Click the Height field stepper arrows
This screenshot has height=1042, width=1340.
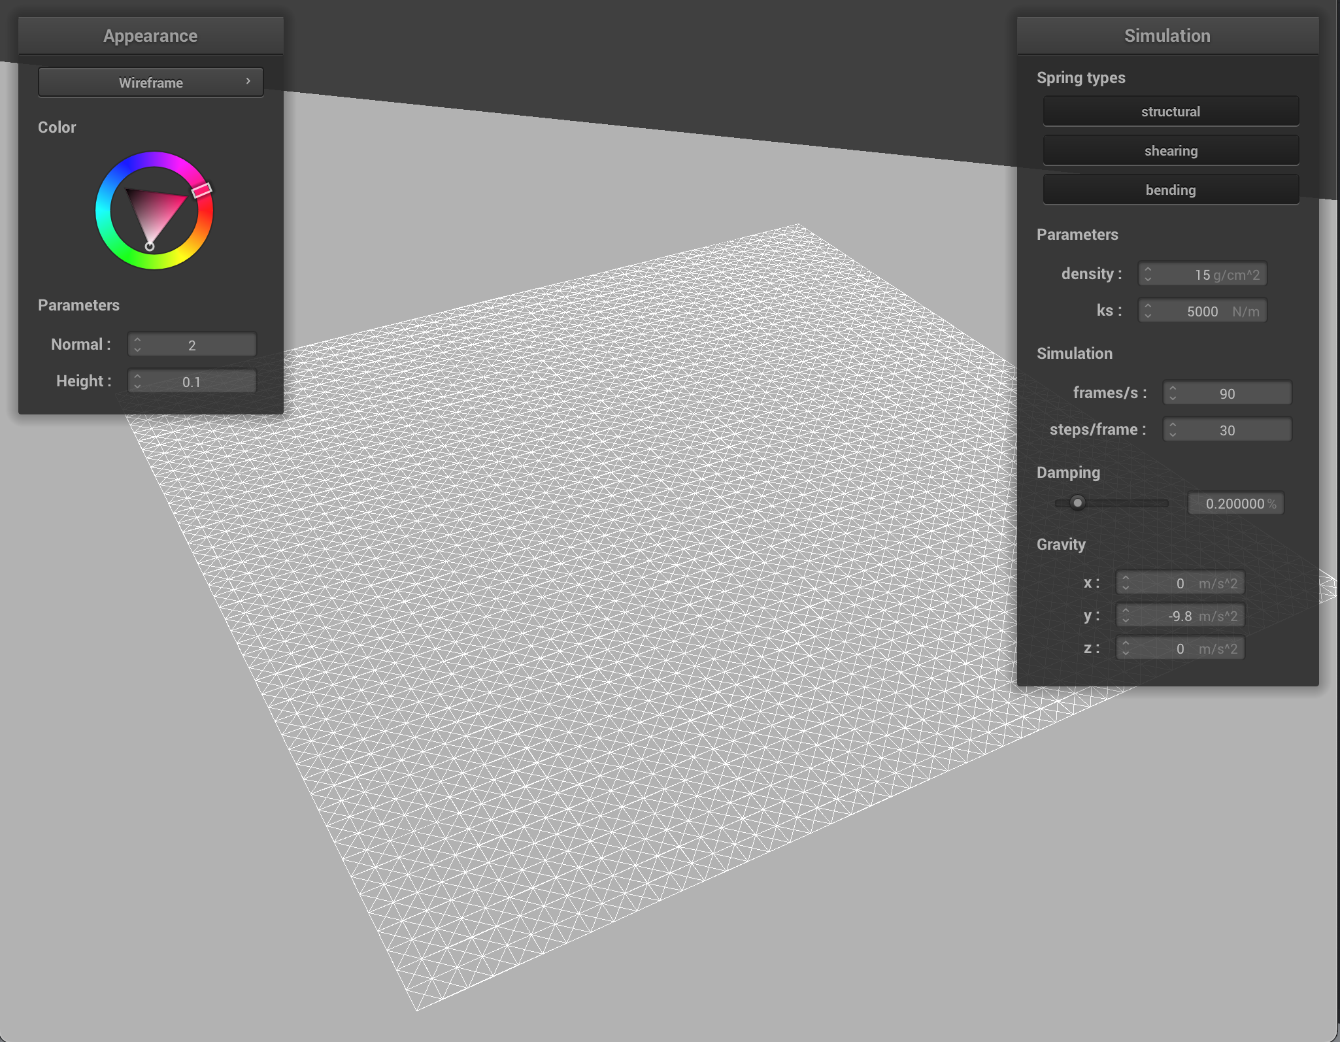(137, 381)
